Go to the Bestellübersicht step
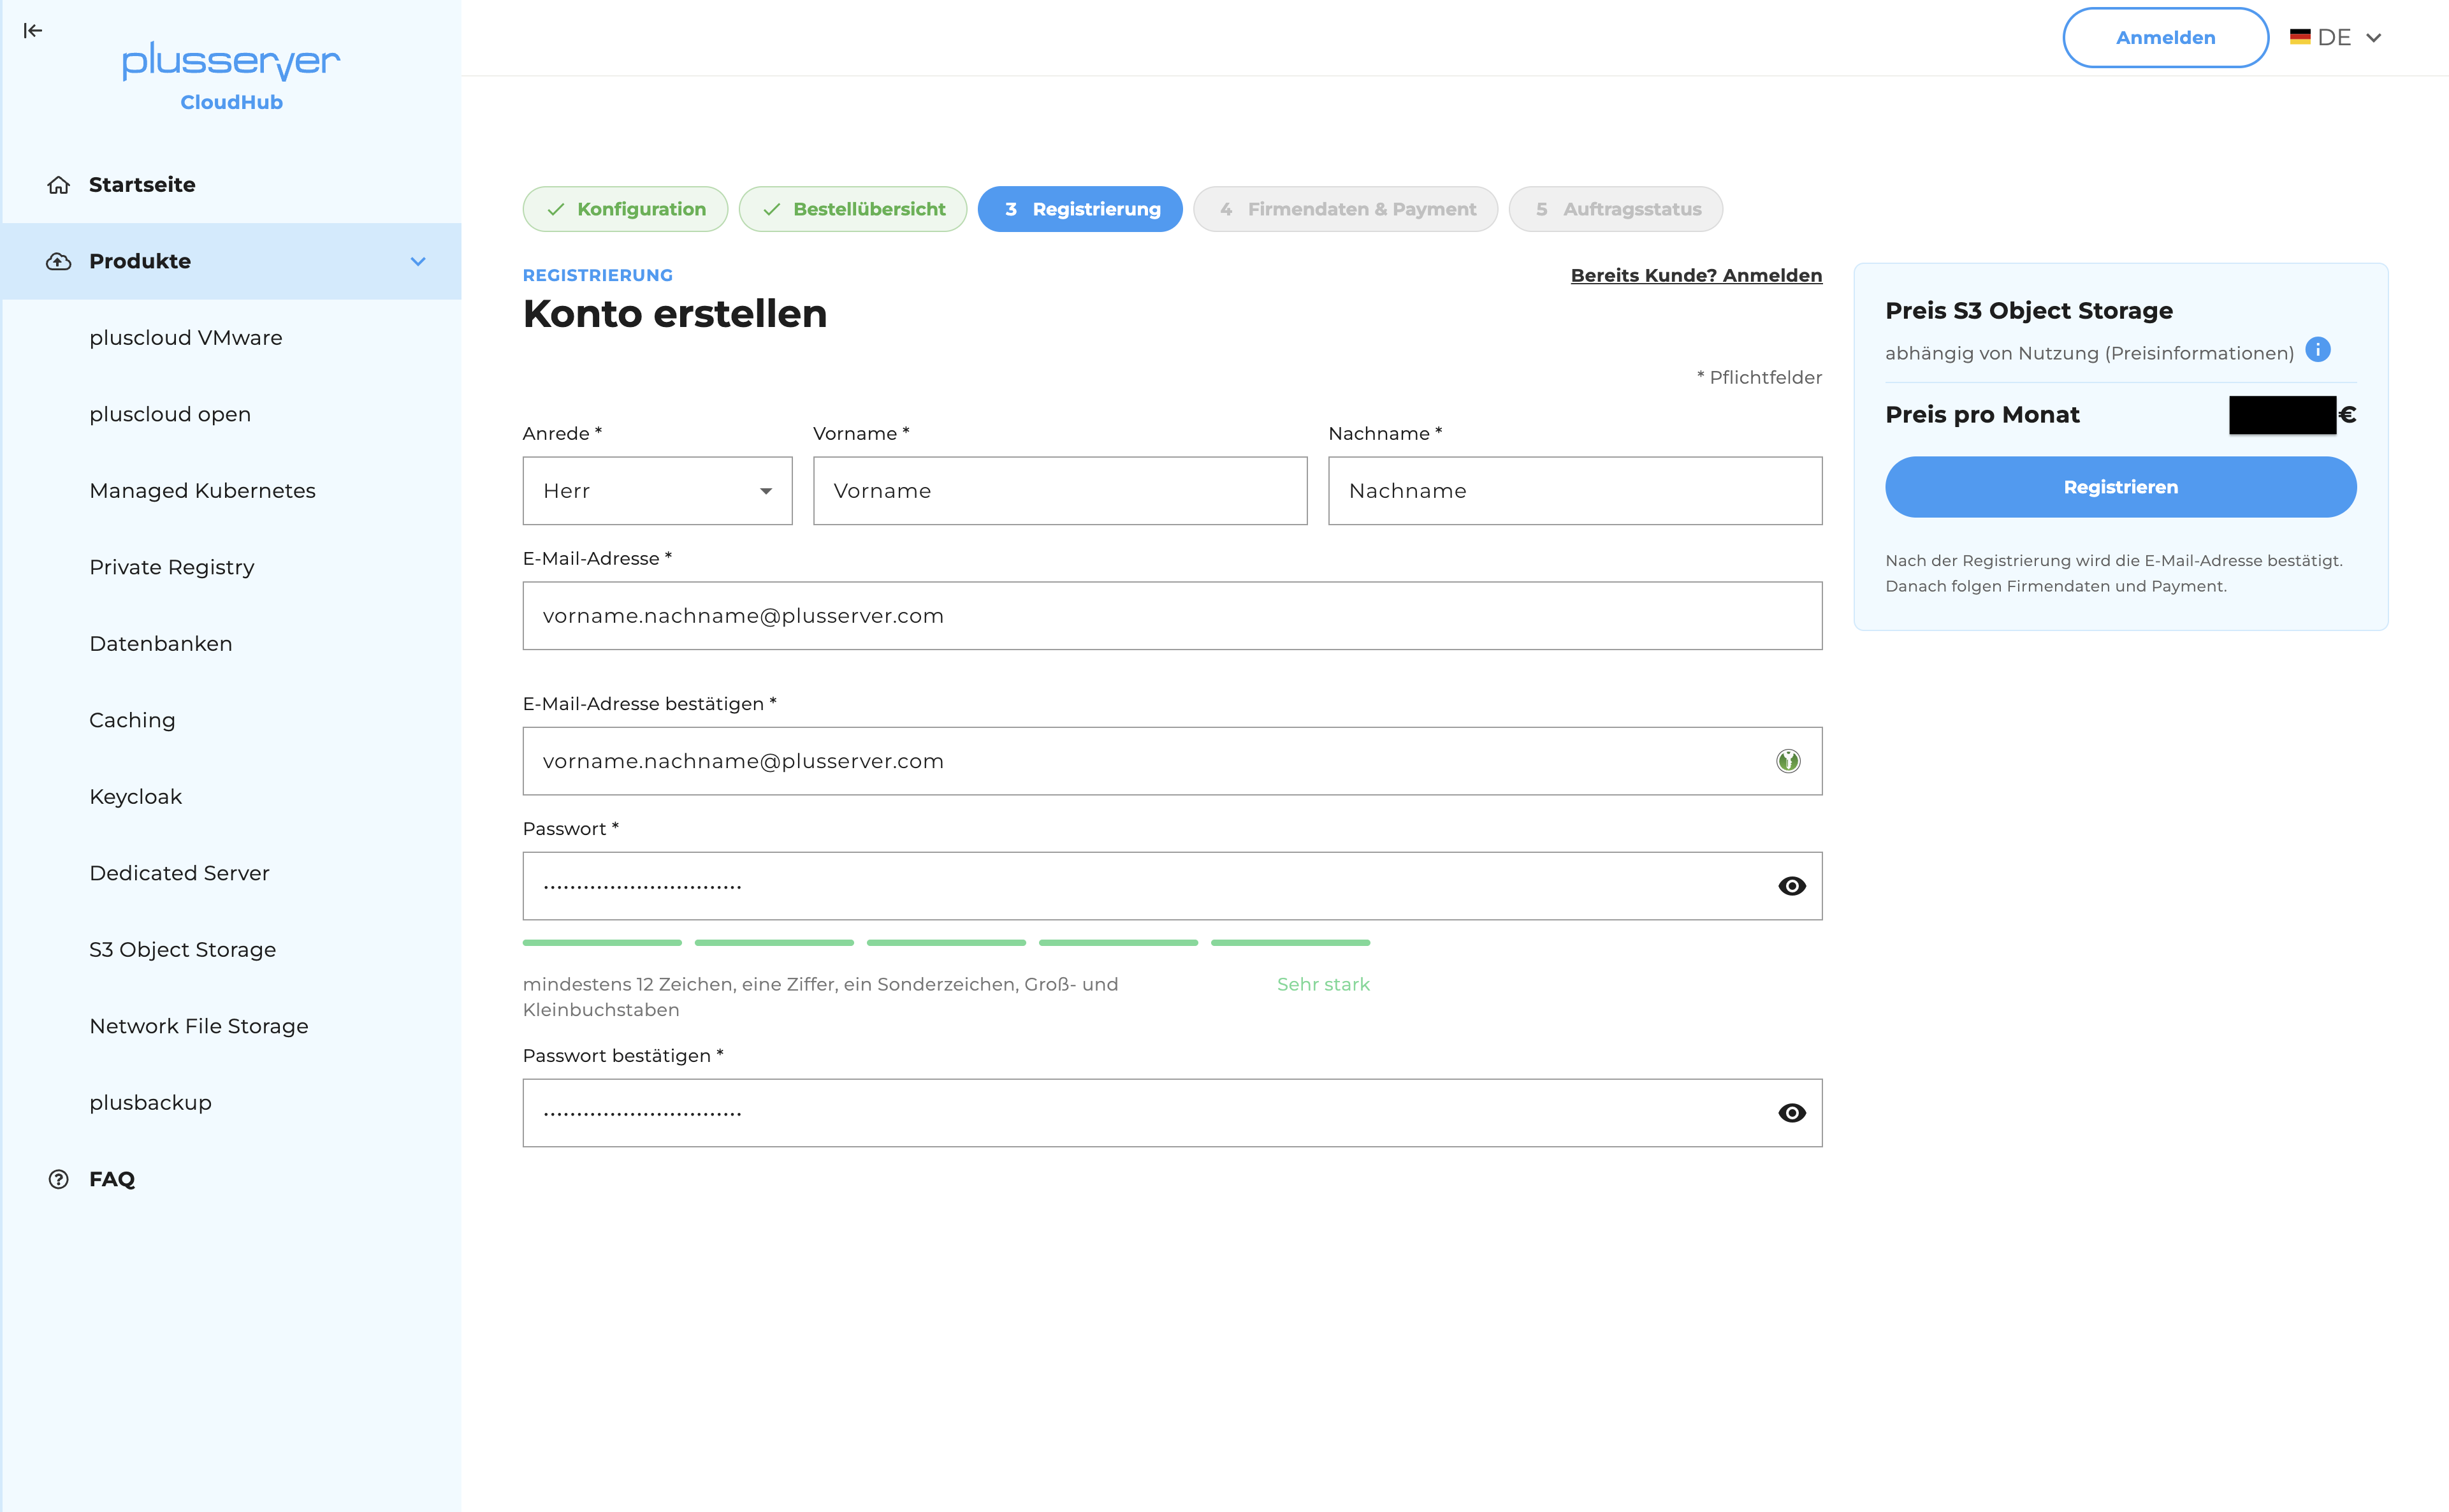This screenshot has height=1512, width=2449. tap(853, 209)
